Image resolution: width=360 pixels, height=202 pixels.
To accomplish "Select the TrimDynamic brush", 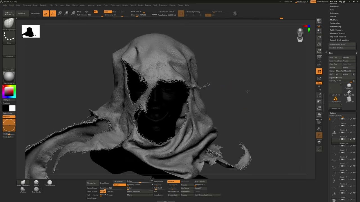I will point(50,183).
